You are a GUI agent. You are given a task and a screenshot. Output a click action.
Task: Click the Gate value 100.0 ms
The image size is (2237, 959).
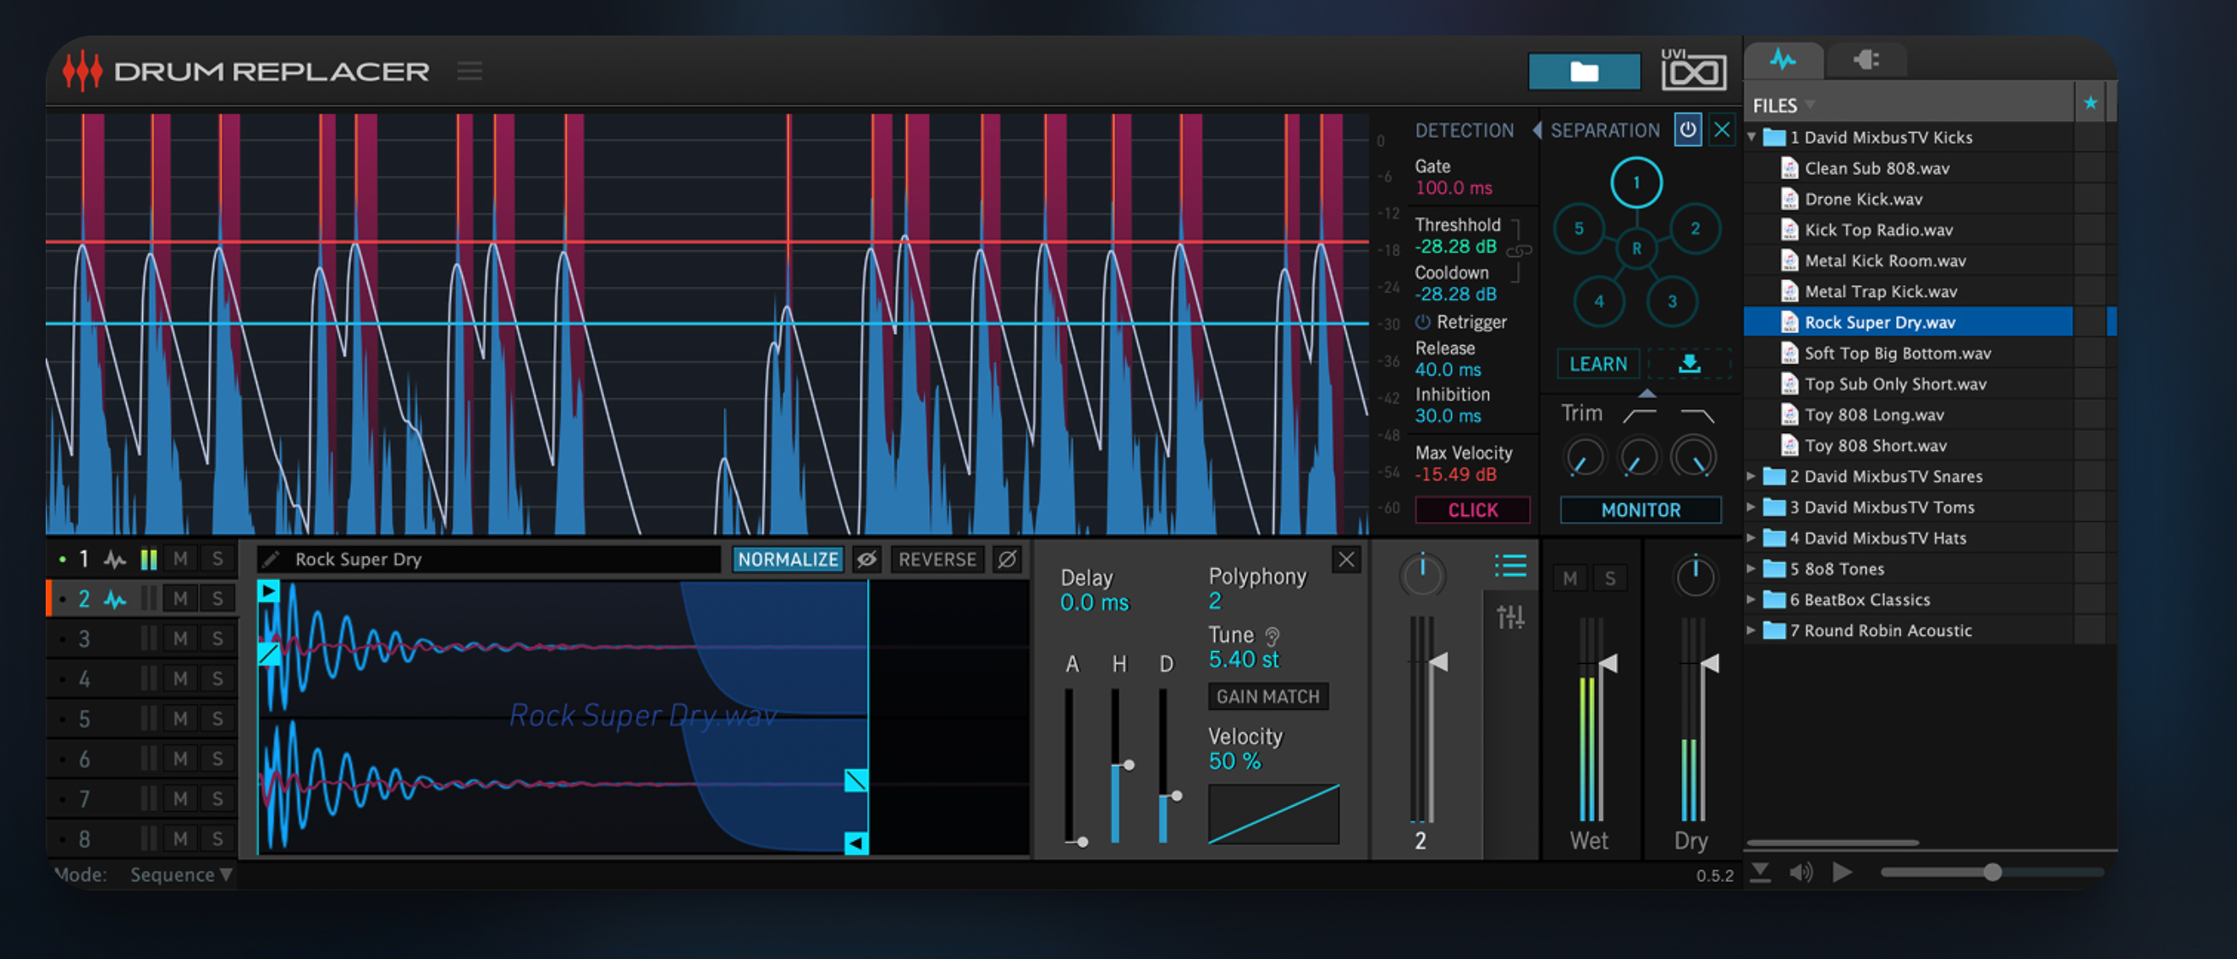pos(1454,188)
